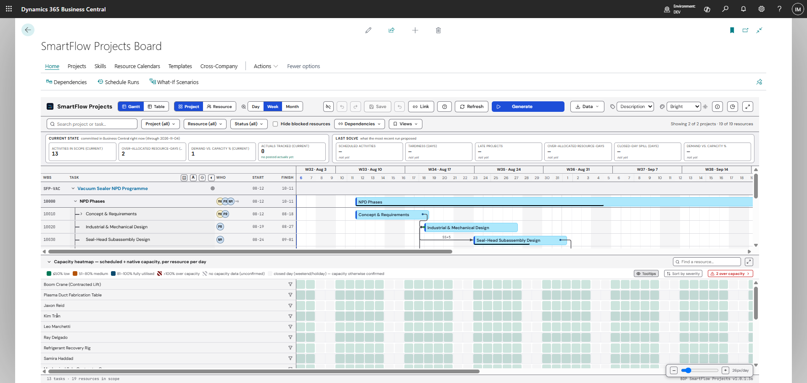Switch to Table view
Viewport: 807px width, 383px height.
click(x=156, y=107)
